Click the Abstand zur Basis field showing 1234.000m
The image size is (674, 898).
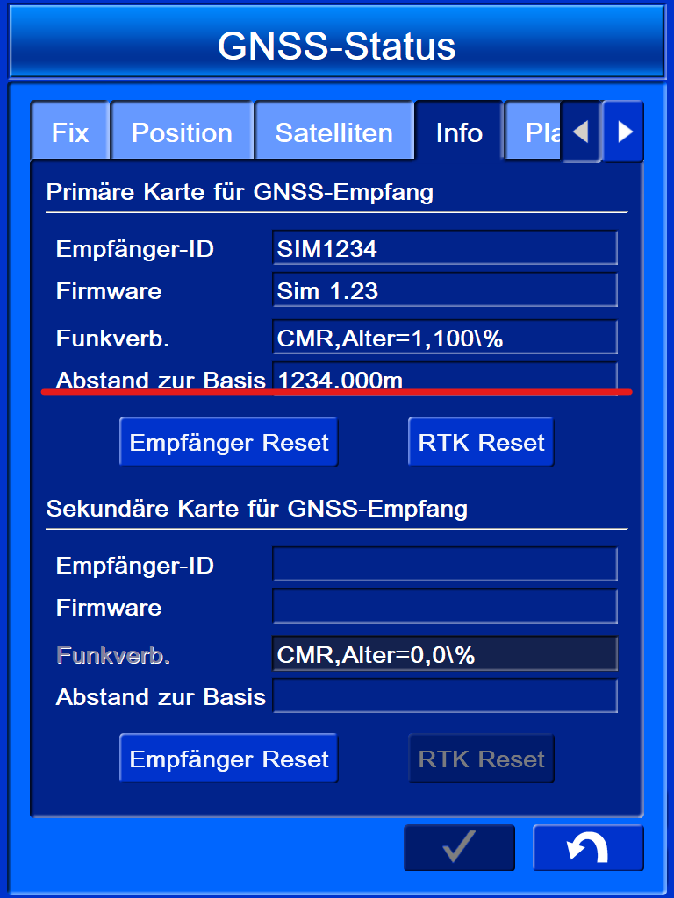pos(444,379)
